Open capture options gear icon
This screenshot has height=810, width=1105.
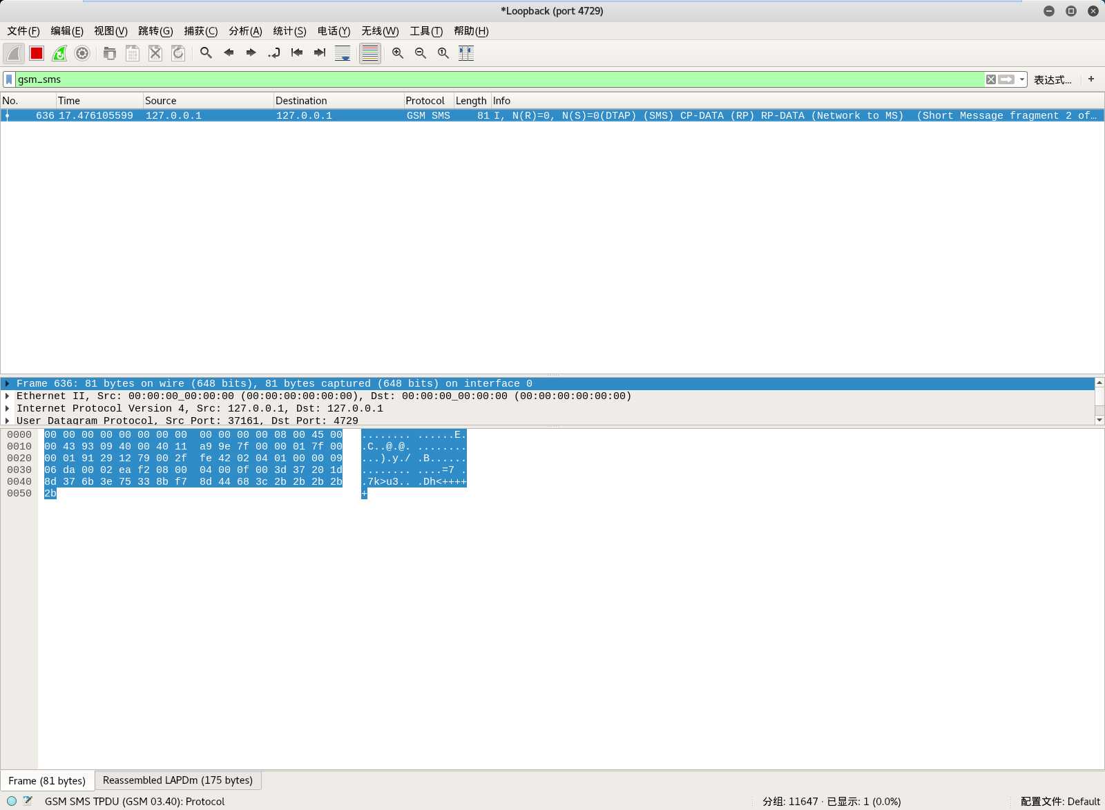tap(82, 53)
